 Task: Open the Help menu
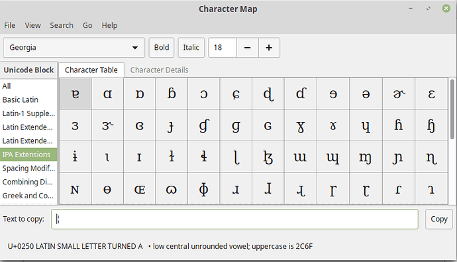tap(109, 25)
